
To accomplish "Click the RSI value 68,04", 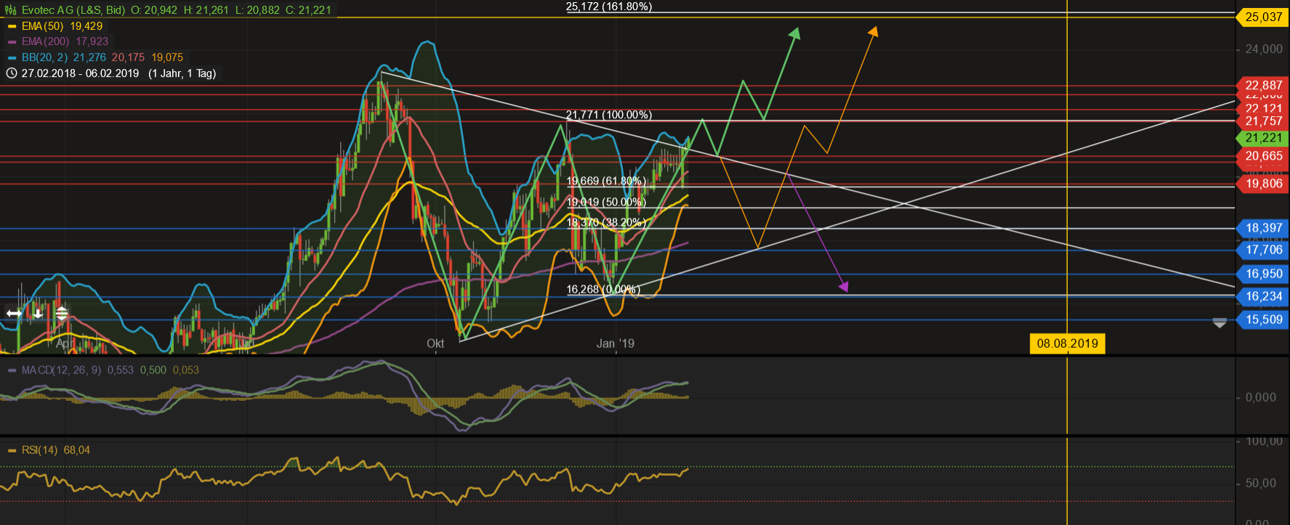I will click(77, 450).
